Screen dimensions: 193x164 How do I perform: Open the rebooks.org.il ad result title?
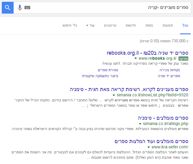pyautogui.click(x=147, y=53)
